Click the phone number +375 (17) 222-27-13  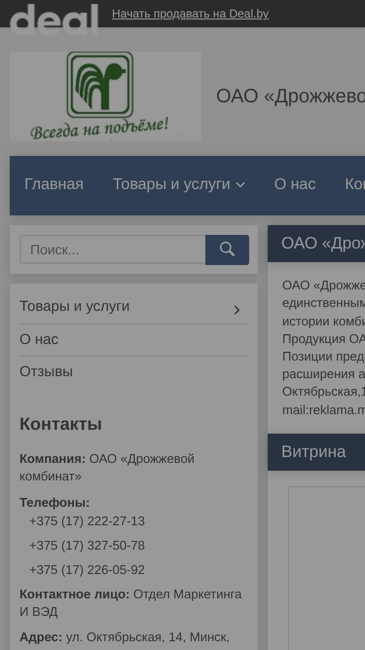tap(87, 521)
